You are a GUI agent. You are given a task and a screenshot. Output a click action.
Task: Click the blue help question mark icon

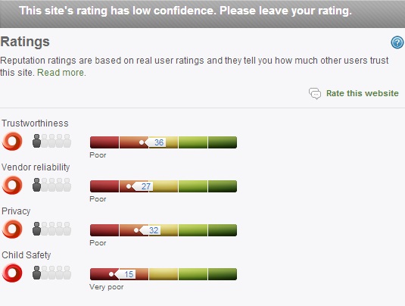[397, 42]
